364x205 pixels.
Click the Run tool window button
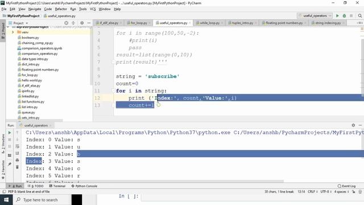pos(15,186)
